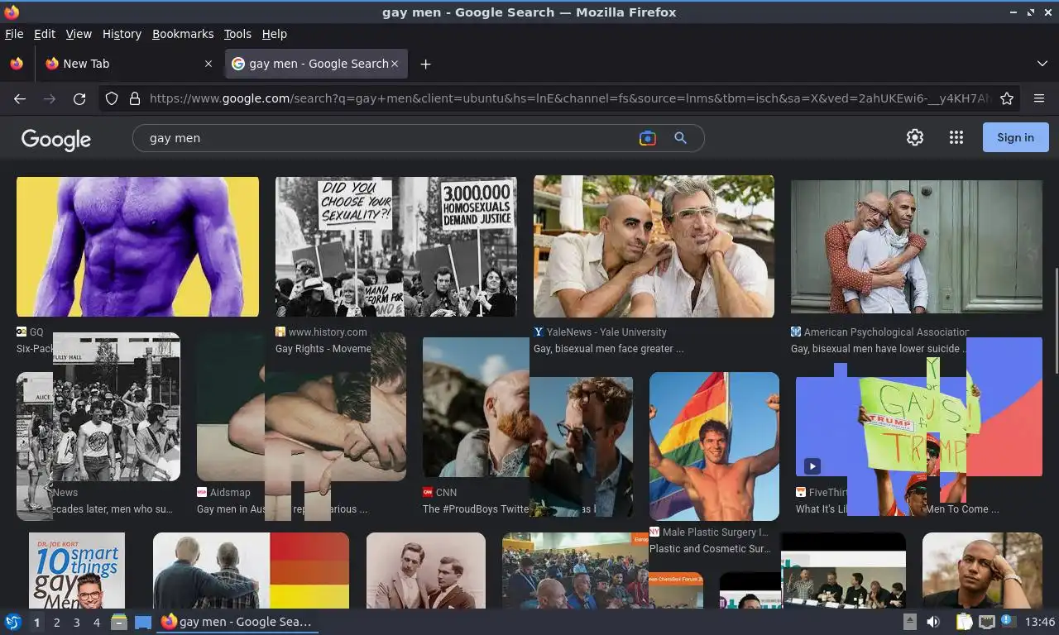Open the File menu
This screenshot has height=635, width=1059.
14,34
